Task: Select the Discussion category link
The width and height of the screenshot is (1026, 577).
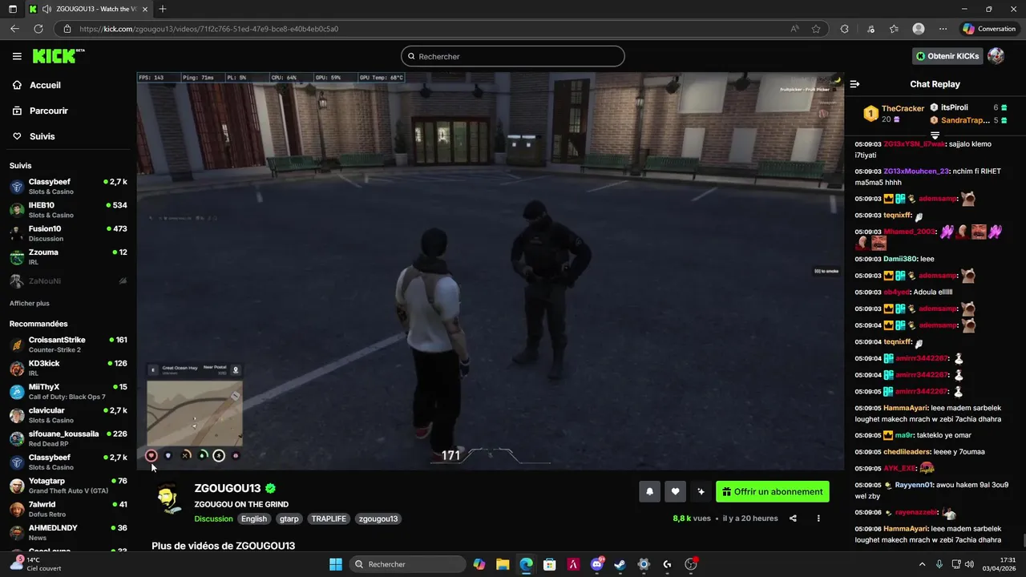Action: [213, 518]
